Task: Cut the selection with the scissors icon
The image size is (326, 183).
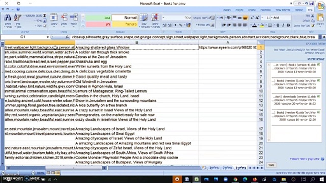Action: click(x=313, y=16)
